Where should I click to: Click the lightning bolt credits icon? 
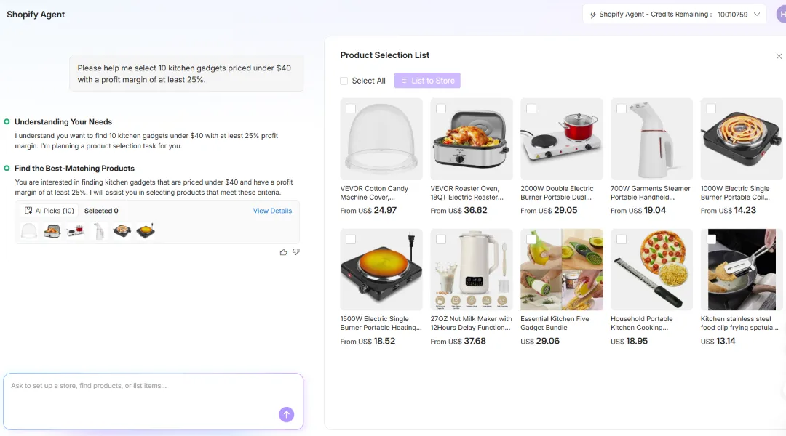pyautogui.click(x=593, y=15)
